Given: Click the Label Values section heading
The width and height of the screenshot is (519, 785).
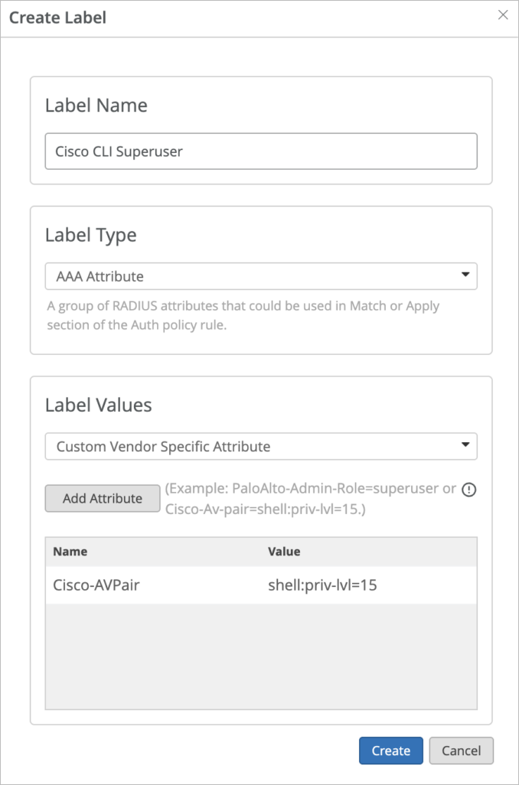Looking at the screenshot, I should [x=99, y=405].
